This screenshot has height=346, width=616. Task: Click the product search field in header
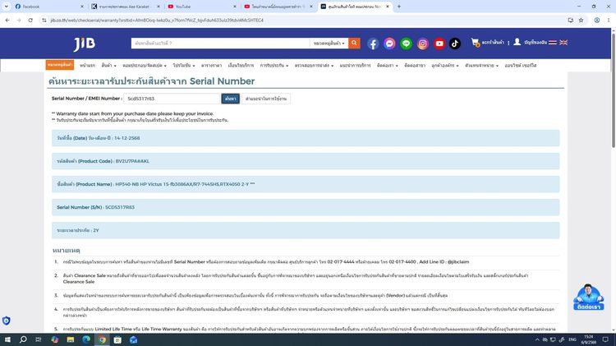coord(220,44)
